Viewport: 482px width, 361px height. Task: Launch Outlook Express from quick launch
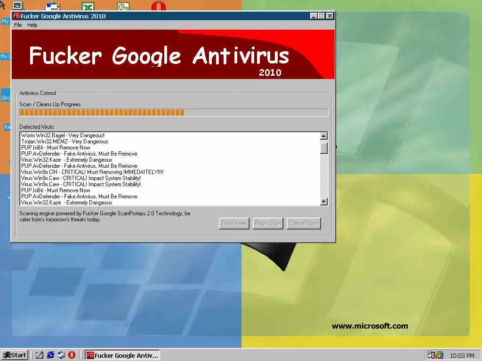click(61, 355)
